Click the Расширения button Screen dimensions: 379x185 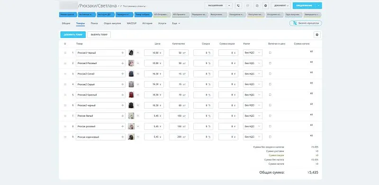[x=216, y=6]
